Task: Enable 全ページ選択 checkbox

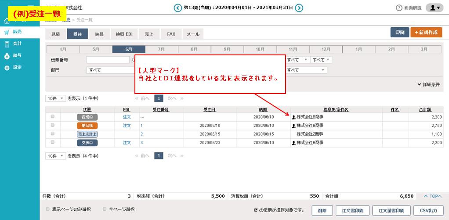Action: tap(105, 209)
